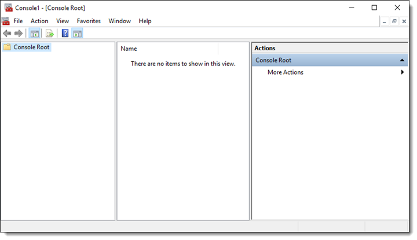Restore down the inner child window
417x240 pixels.
coord(394,21)
